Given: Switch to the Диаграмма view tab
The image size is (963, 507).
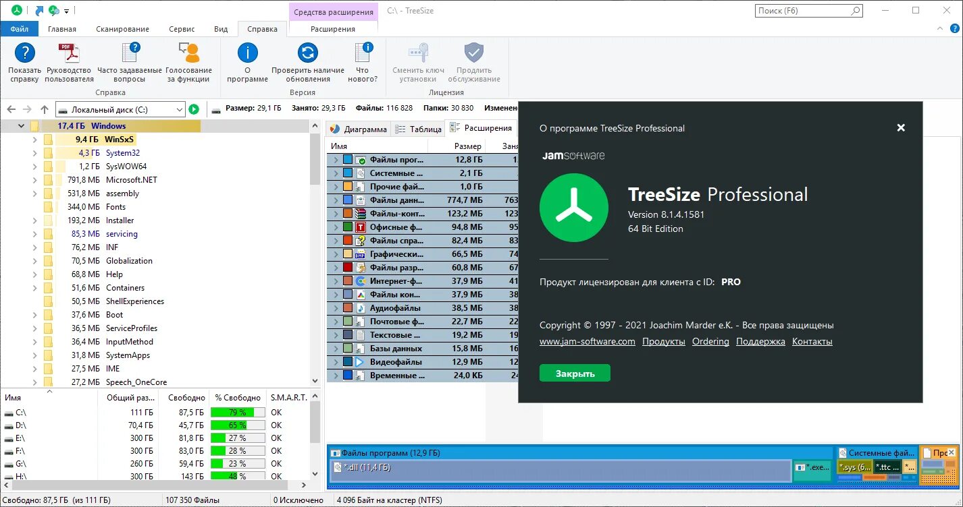Looking at the screenshot, I should click(359, 129).
